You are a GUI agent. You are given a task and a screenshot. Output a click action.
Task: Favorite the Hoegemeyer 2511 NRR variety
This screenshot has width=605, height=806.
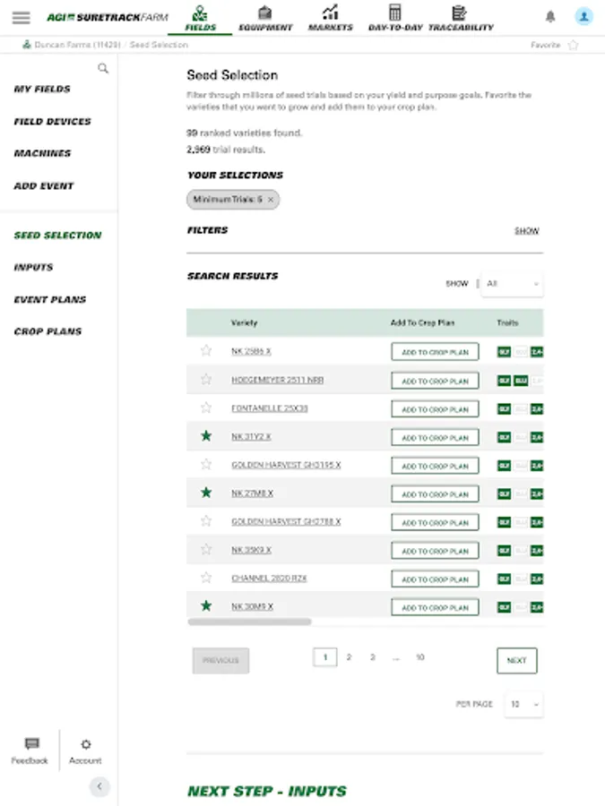point(206,380)
